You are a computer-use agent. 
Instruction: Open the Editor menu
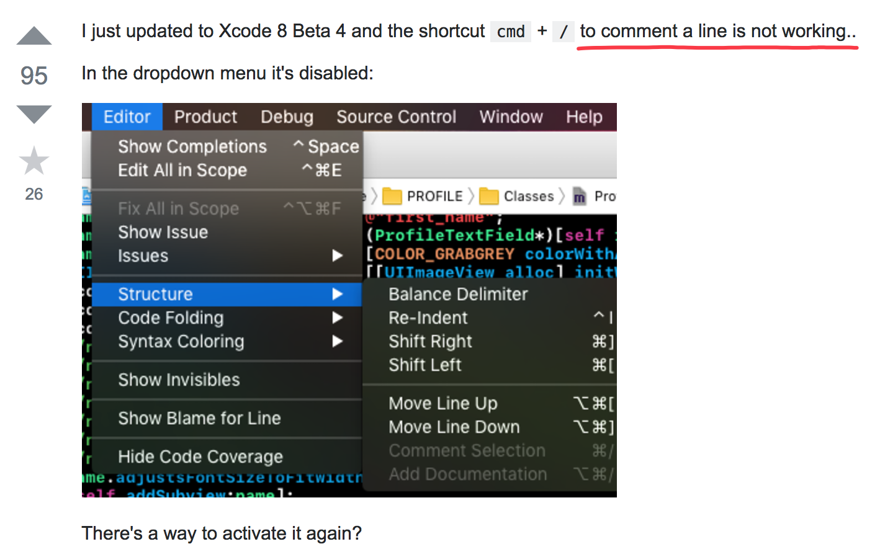pyautogui.click(x=127, y=117)
